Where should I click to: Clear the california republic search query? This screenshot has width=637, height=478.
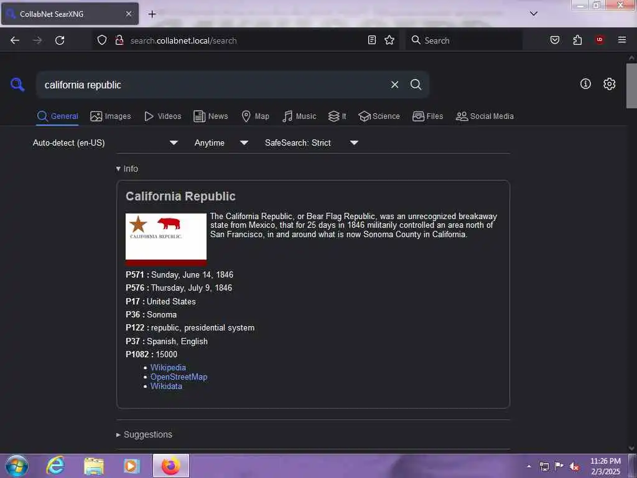coord(394,85)
